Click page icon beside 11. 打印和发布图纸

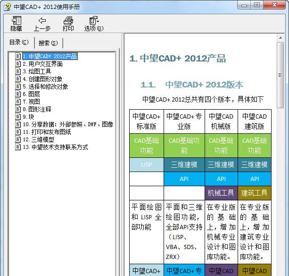[18, 132]
